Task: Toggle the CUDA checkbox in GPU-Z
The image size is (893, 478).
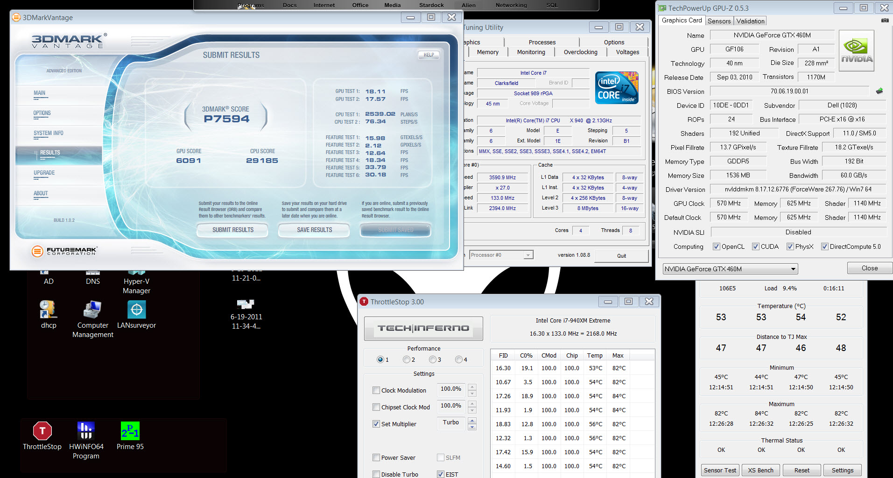Action: click(x=756, y=246)
